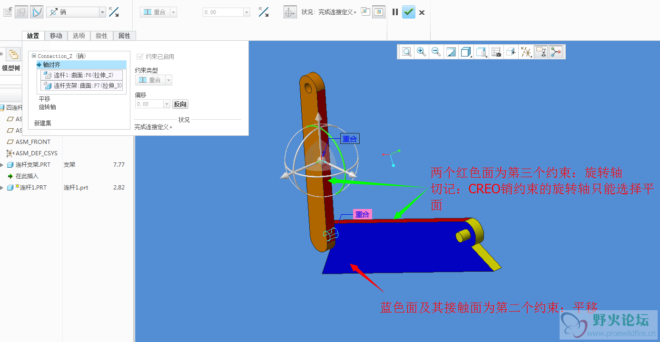
Task: Click the grayed auto-place icon at far left
Action: 8,12
